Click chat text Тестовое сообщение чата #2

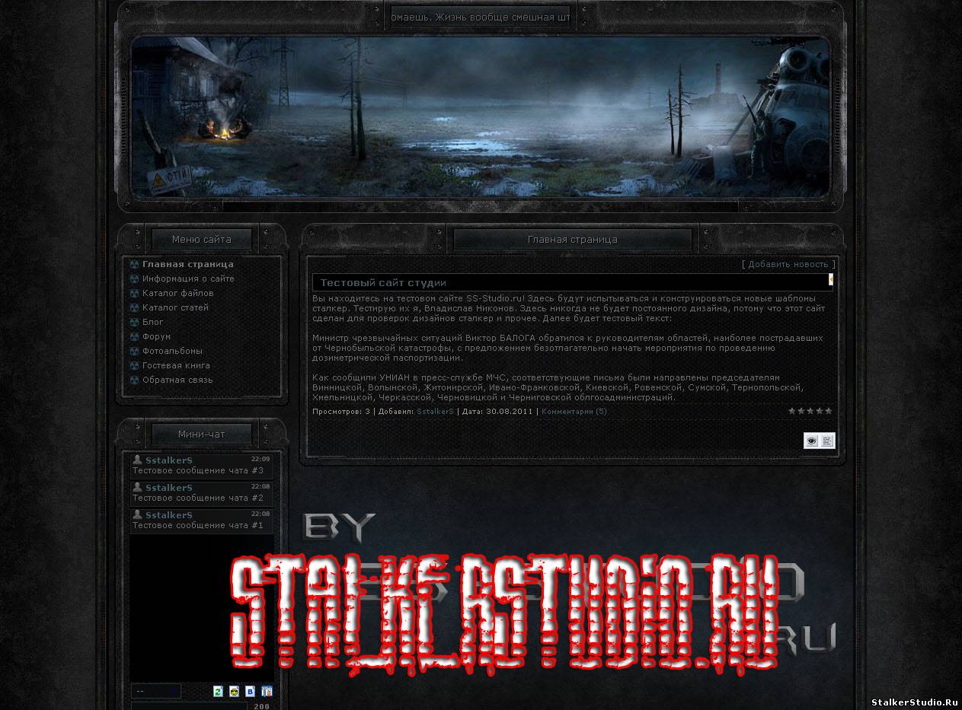click(x=198, y=498)
